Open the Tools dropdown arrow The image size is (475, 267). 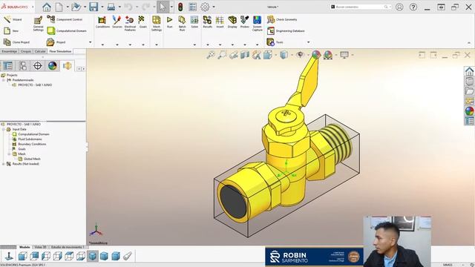pos(309,42)
